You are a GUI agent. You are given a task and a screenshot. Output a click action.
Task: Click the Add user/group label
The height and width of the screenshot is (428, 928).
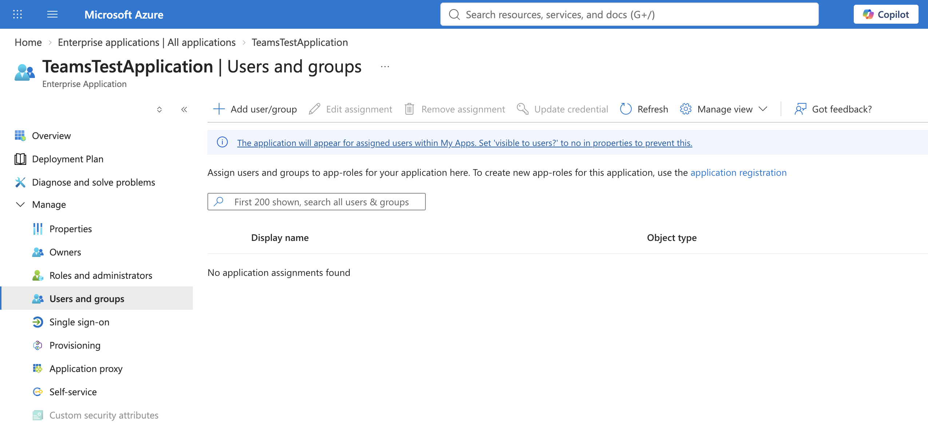(x=264, y=109)
